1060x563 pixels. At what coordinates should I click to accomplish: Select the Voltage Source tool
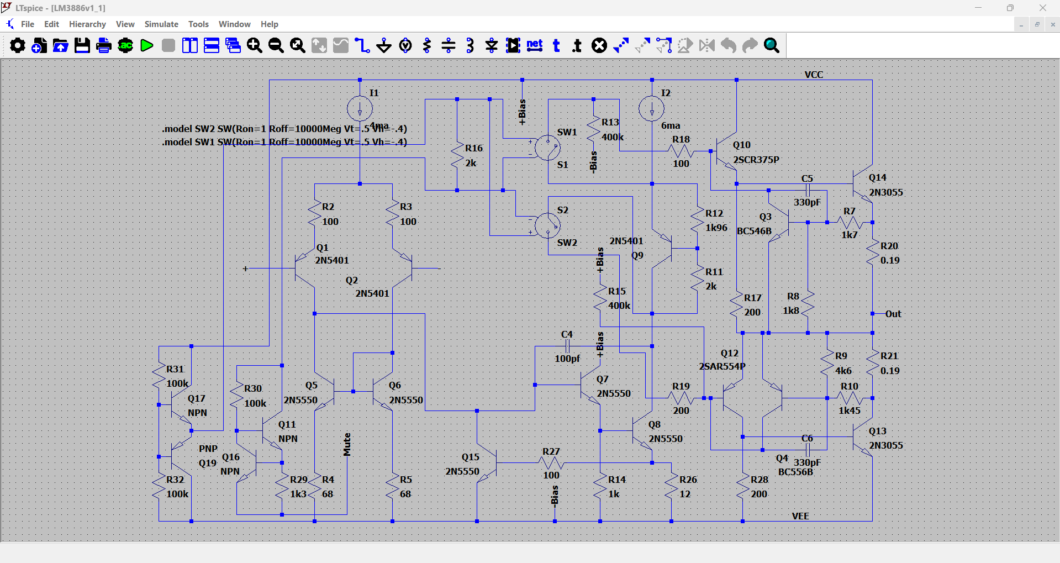[x=405, y=45]
